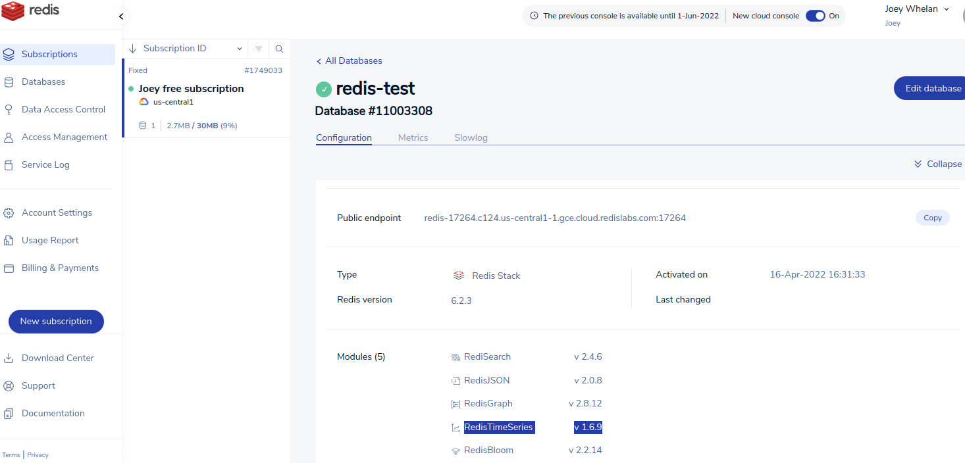Click the highlighted v 1.6.9 version
This screenshot has height=463, width=965.
tap(588, 427)
